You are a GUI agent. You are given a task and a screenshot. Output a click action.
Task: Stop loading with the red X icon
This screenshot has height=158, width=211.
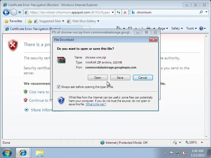click(x=125, y=12)
